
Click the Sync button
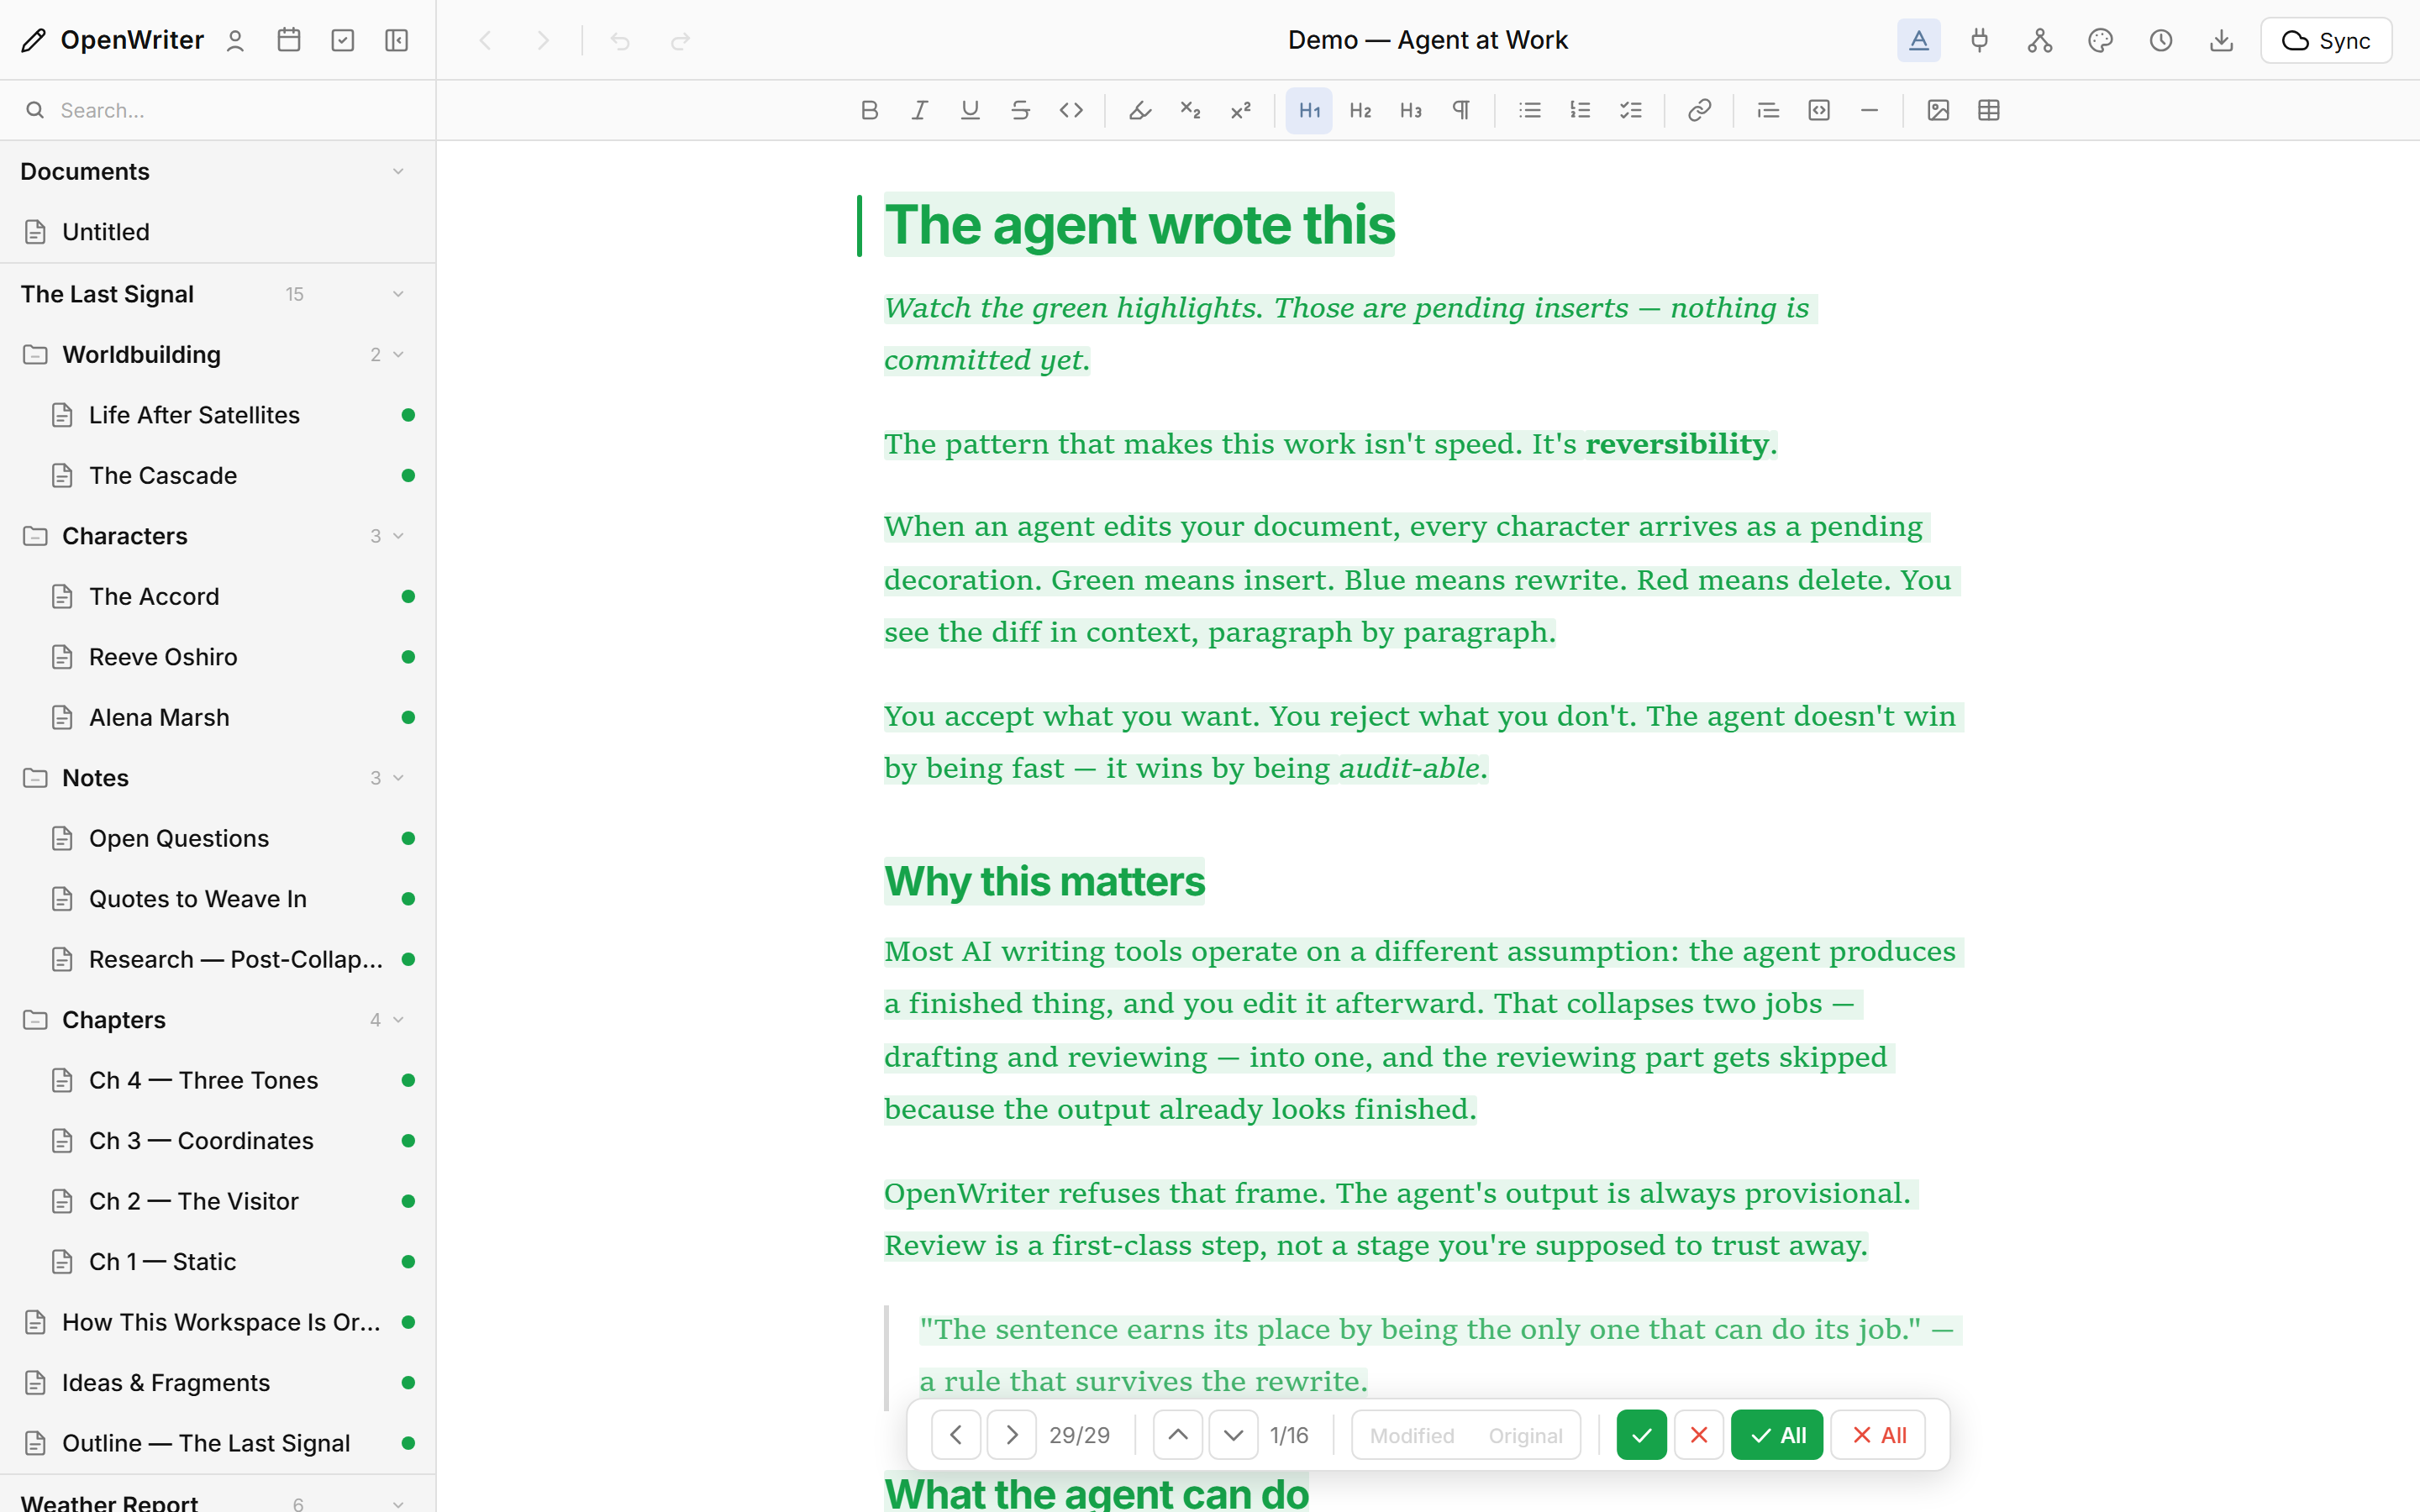click(x=2324, y=40)
